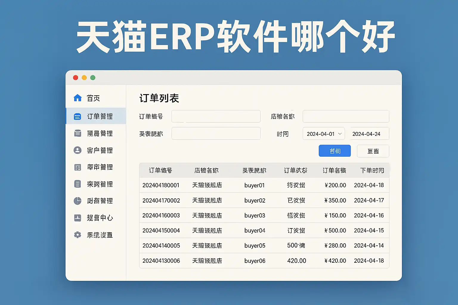This screenshot has width=458, height=305.
Task: Open the pie chart icon in sidebar
Action: pos(78,201)
